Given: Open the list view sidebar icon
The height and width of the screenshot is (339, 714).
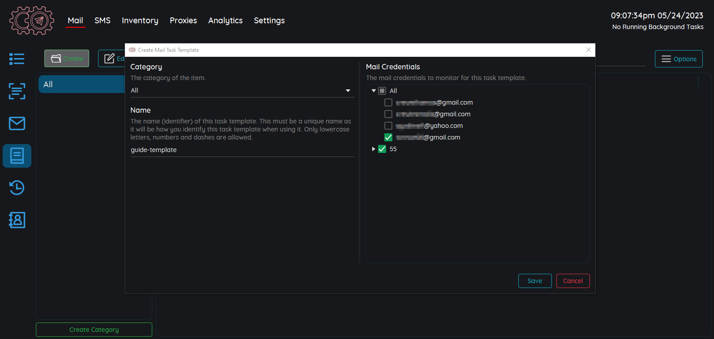Looking at the screenshot, I should point(17,59).
